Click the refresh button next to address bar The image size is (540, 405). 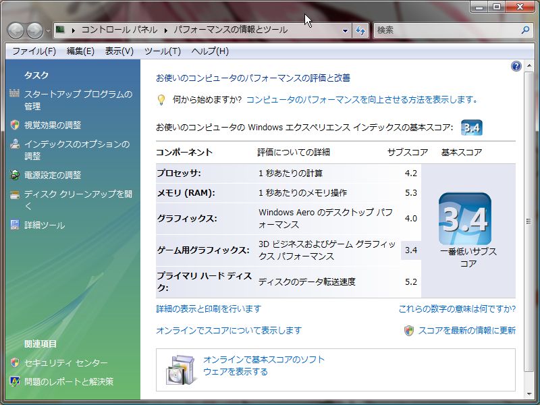pos(360,30)
